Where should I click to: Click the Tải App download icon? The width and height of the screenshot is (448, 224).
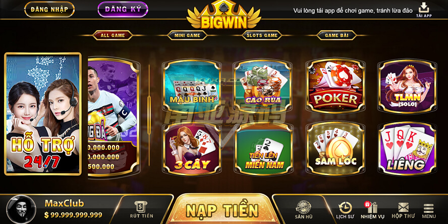pyautogui.click(x=424, y=10)
